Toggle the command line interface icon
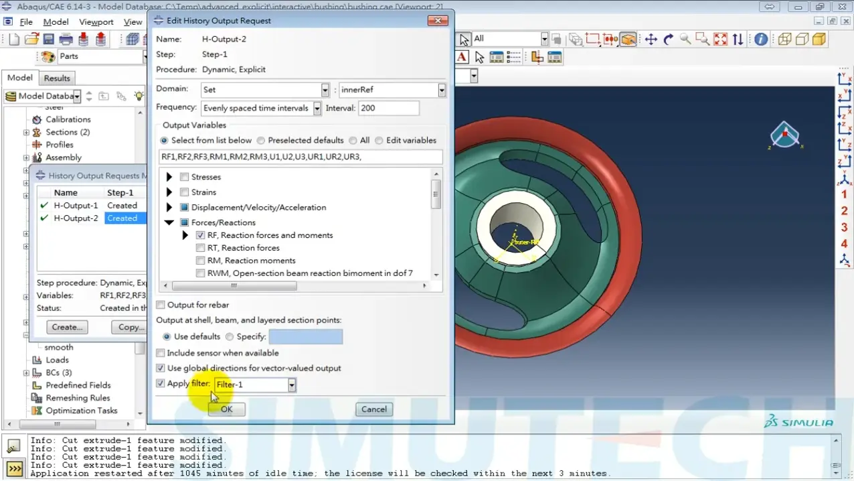Screen dimensions: 854x481 (14, 468)
